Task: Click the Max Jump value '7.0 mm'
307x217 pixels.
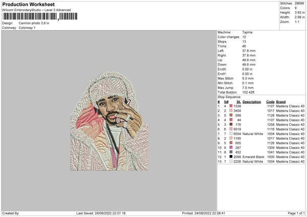Action: point(248,88)
